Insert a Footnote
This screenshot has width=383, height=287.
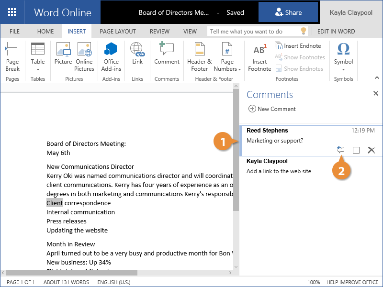tap(259, 56)
